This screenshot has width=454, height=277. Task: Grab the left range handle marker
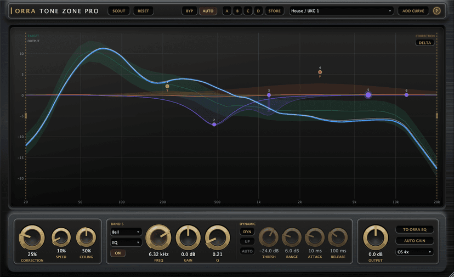pos(26,116)
